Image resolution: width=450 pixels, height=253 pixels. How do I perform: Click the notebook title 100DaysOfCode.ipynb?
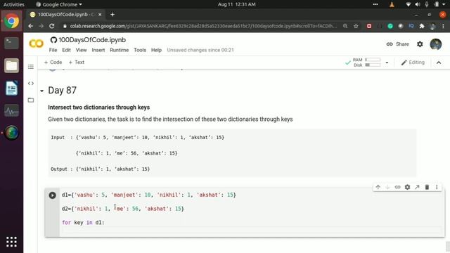tap(92, 40)
